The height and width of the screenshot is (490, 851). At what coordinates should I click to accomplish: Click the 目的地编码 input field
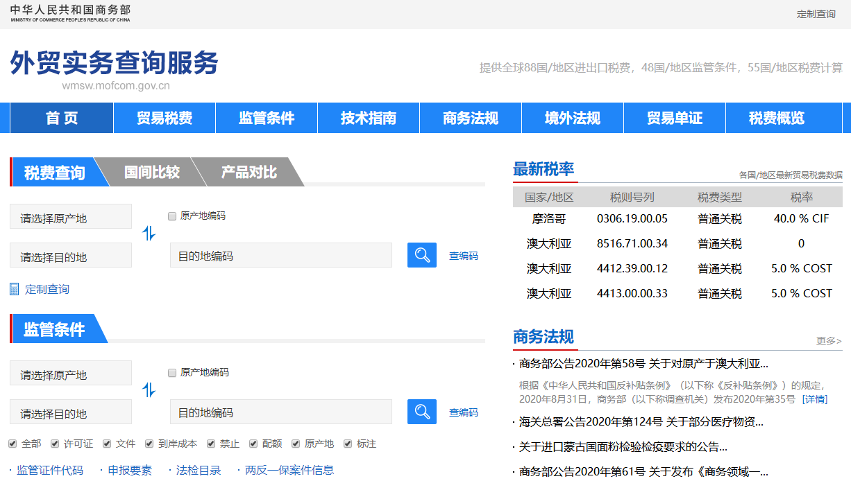(x=281, y=255)
